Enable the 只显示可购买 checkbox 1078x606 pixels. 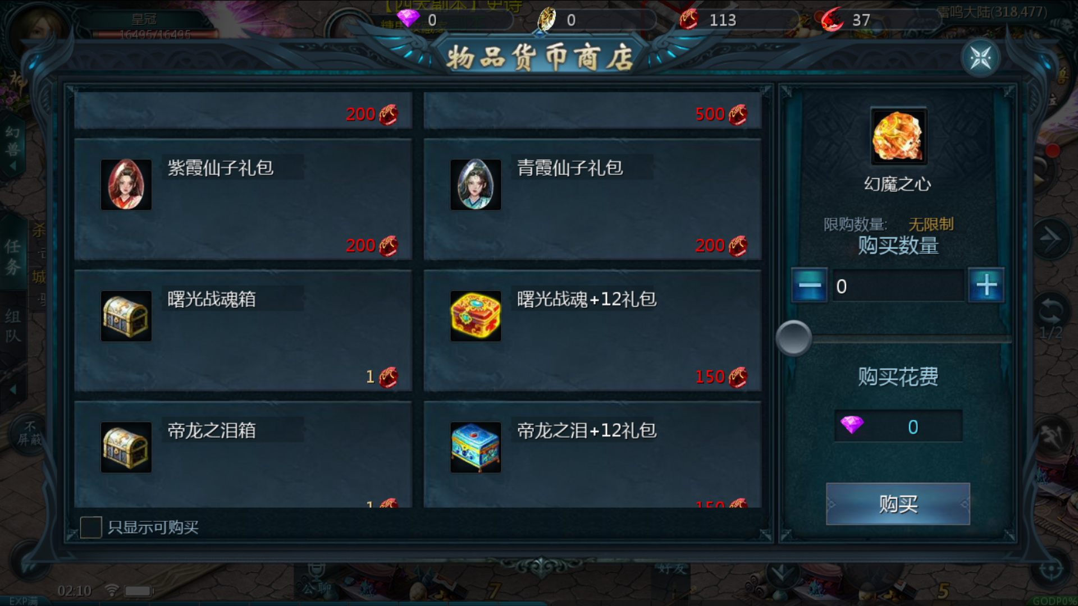point(91,527)
